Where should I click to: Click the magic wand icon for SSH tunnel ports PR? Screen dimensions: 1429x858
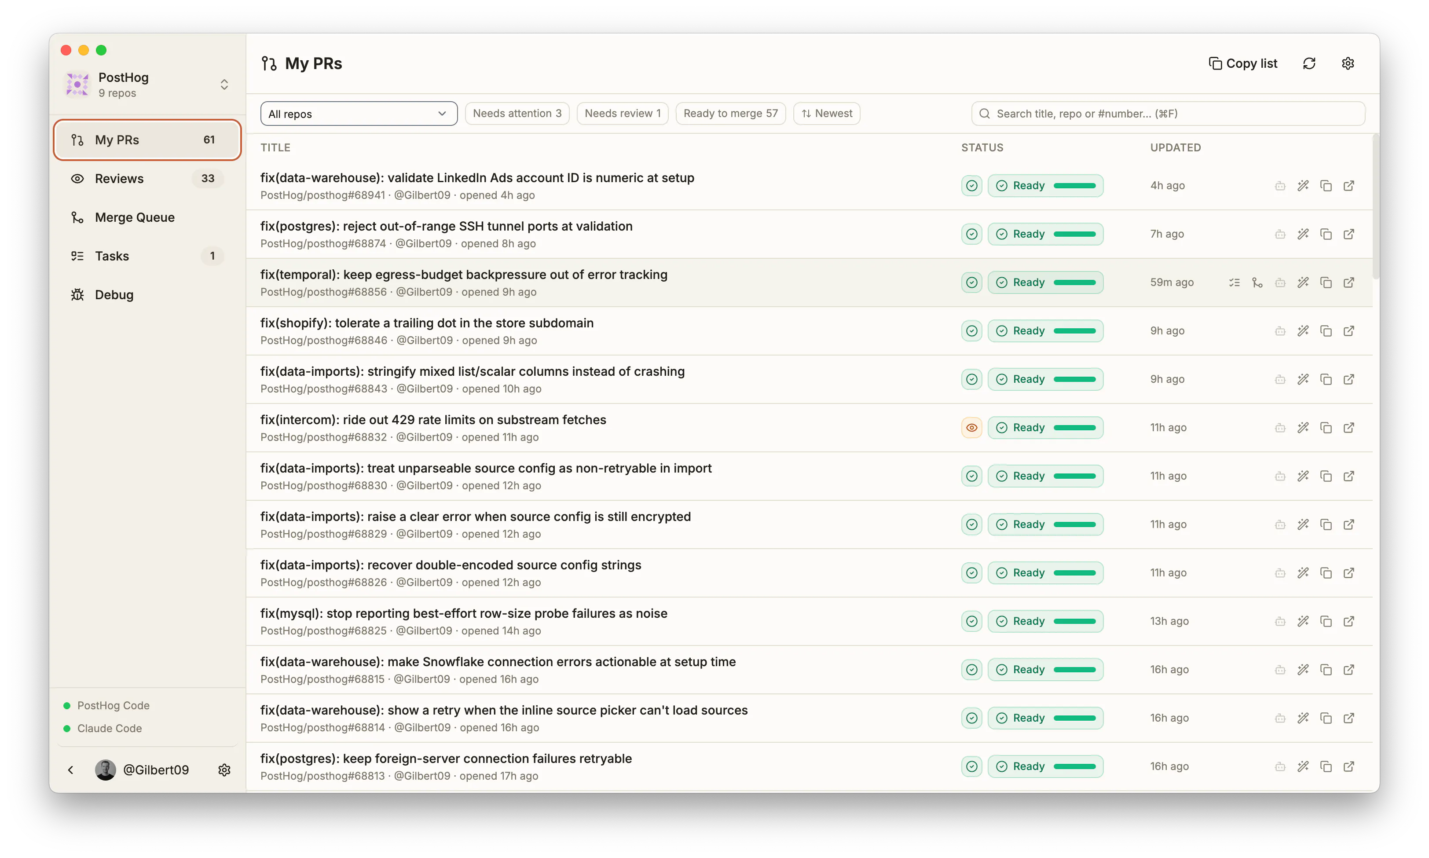(x=1303, y=234)
